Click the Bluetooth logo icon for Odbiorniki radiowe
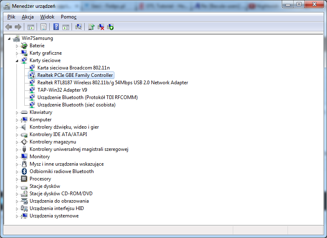The image size is (327, 238). (x=24, y=171)
